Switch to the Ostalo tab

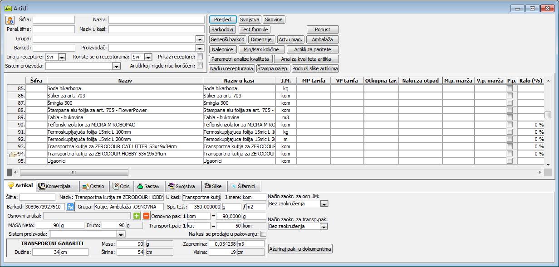click(x=94, y=186)
